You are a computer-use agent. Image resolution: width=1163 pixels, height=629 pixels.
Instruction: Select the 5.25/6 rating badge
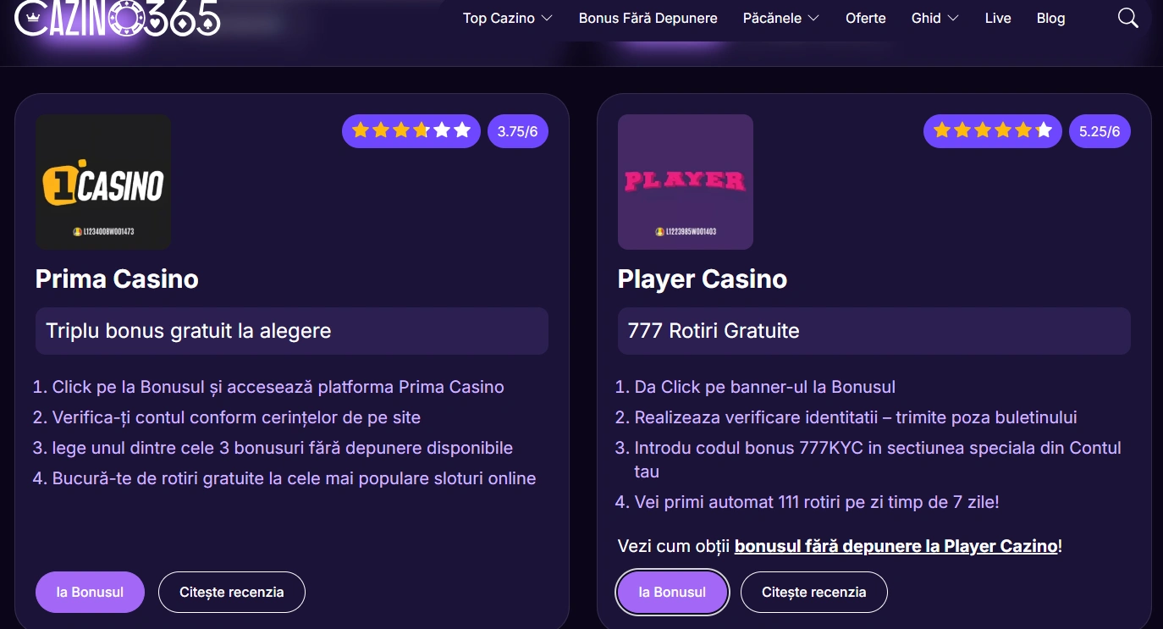click(1100, 130)
